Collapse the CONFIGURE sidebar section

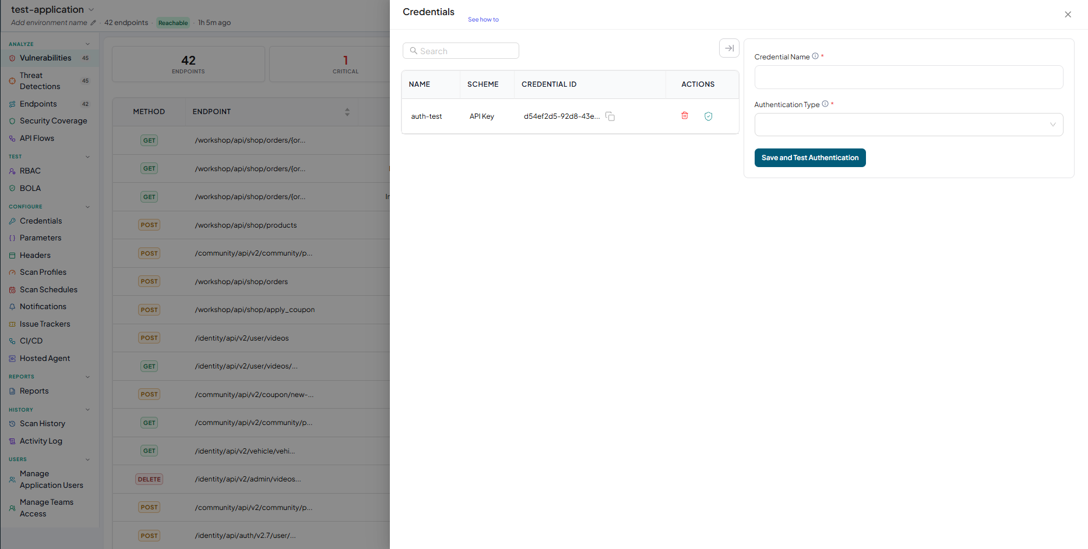(x=88, y=207)
